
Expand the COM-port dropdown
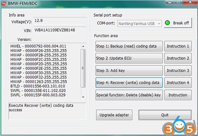pyautogui.click(x=159, y=23)
